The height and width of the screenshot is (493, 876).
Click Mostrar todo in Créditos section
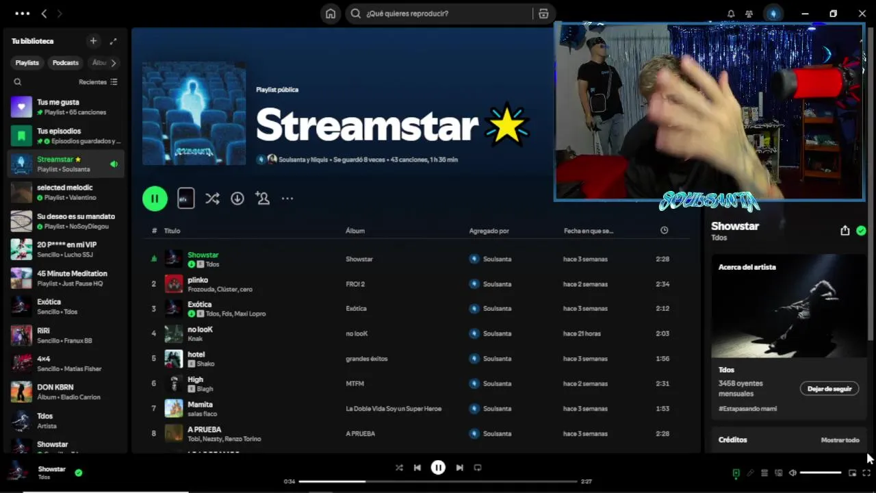840,440
